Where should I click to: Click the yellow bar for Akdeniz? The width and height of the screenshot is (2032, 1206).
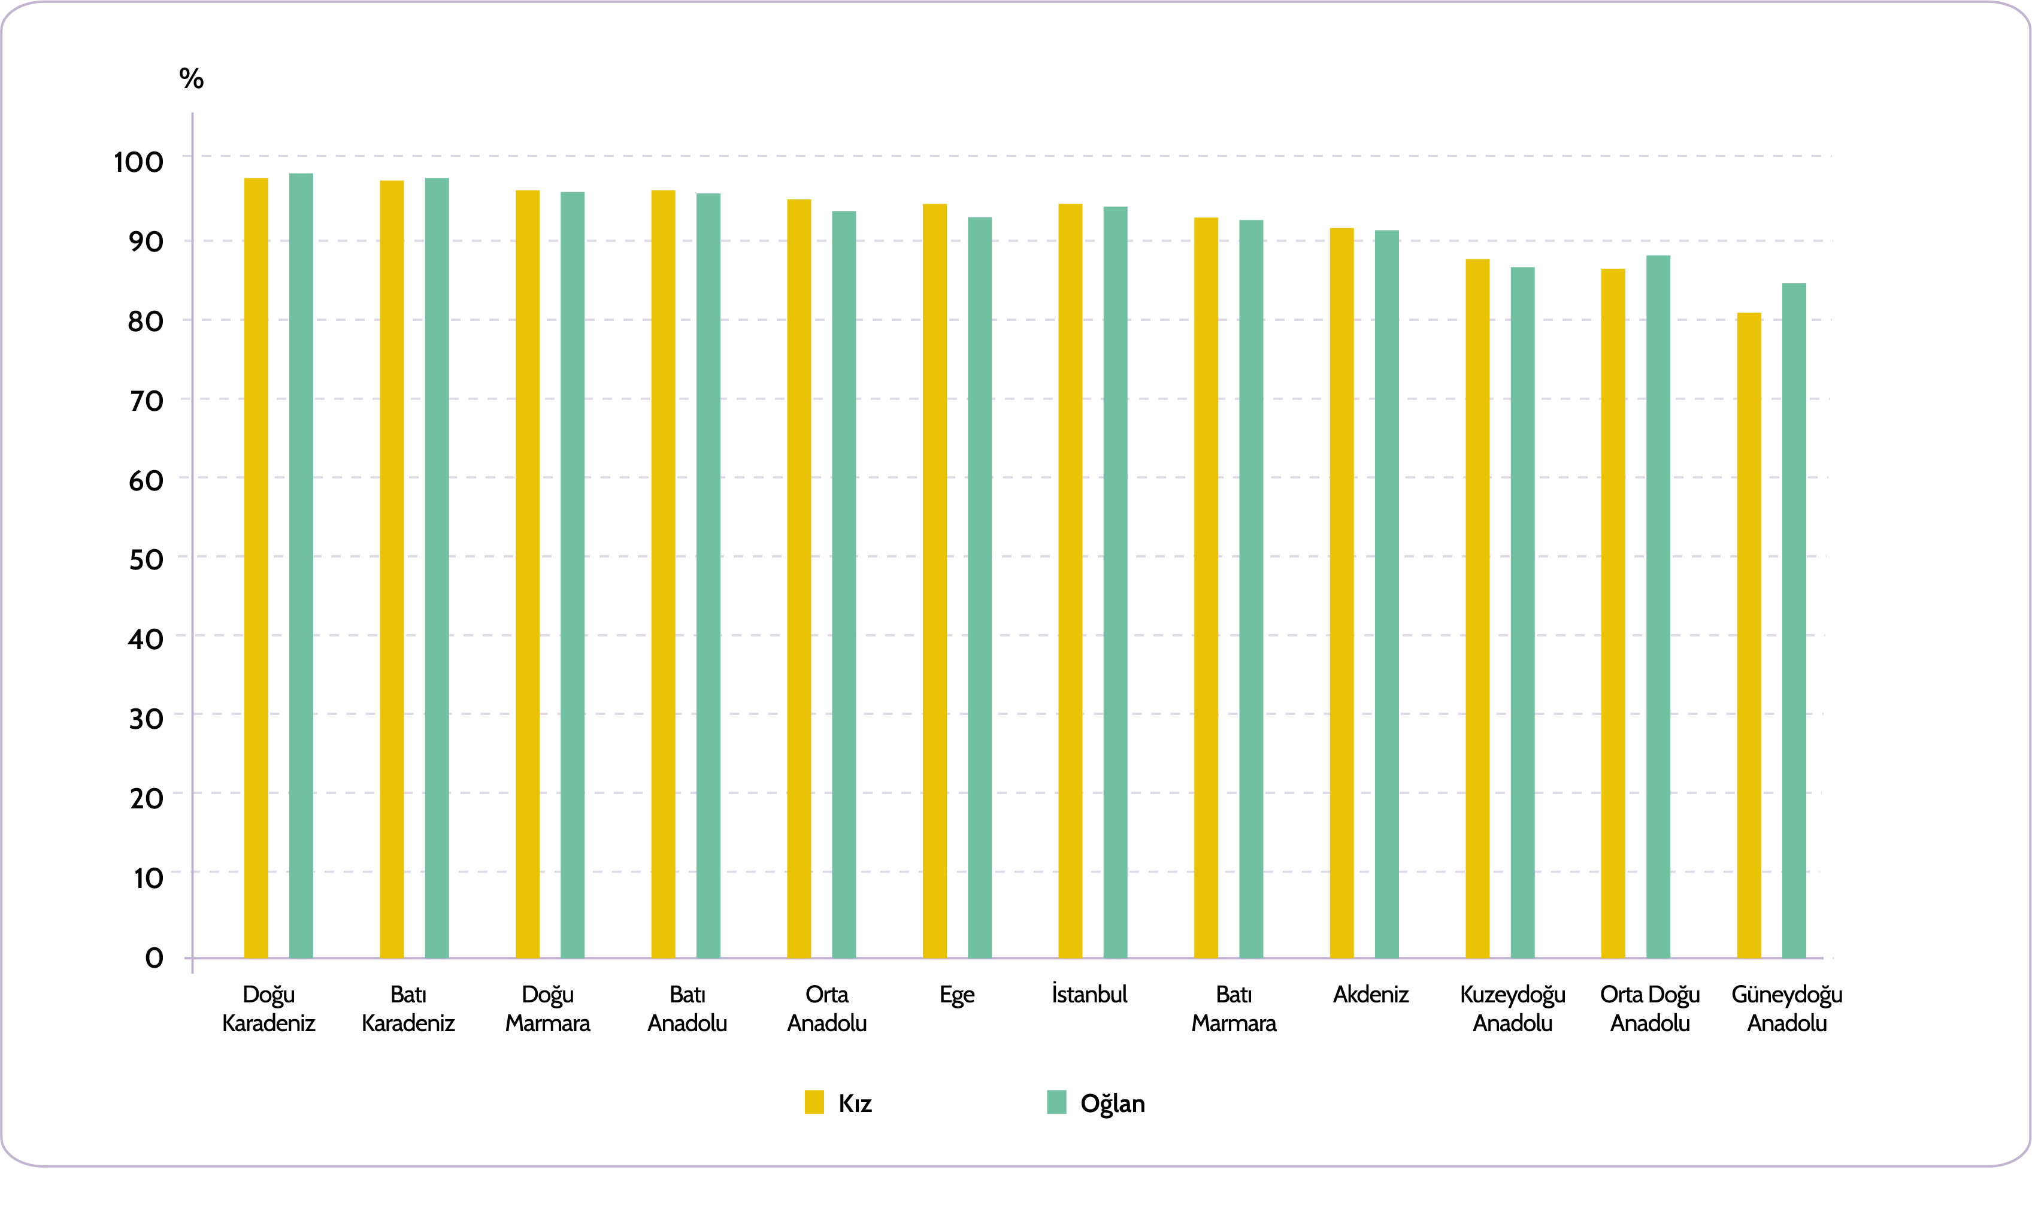(1342, 593)
